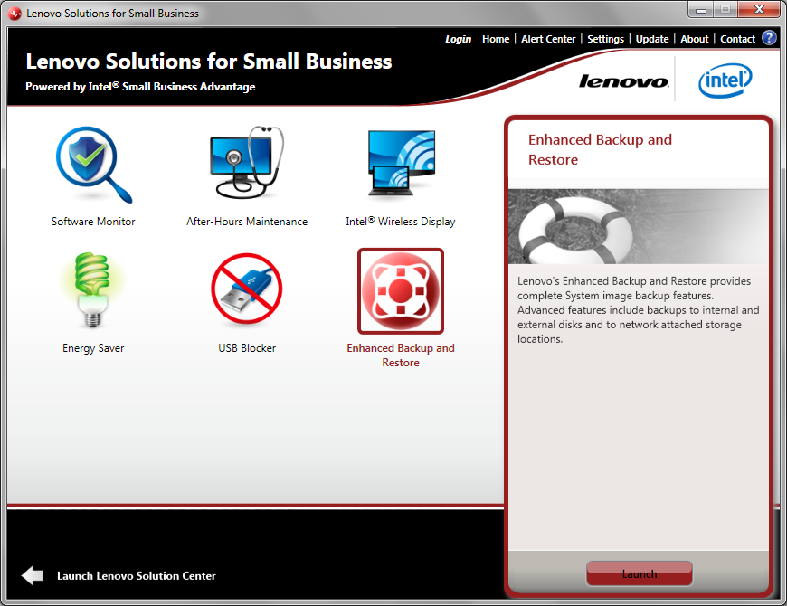Screen dimensions: 787x606
Task: Open the Intel Wireless Display icon
Action: [x=401, y=163]
